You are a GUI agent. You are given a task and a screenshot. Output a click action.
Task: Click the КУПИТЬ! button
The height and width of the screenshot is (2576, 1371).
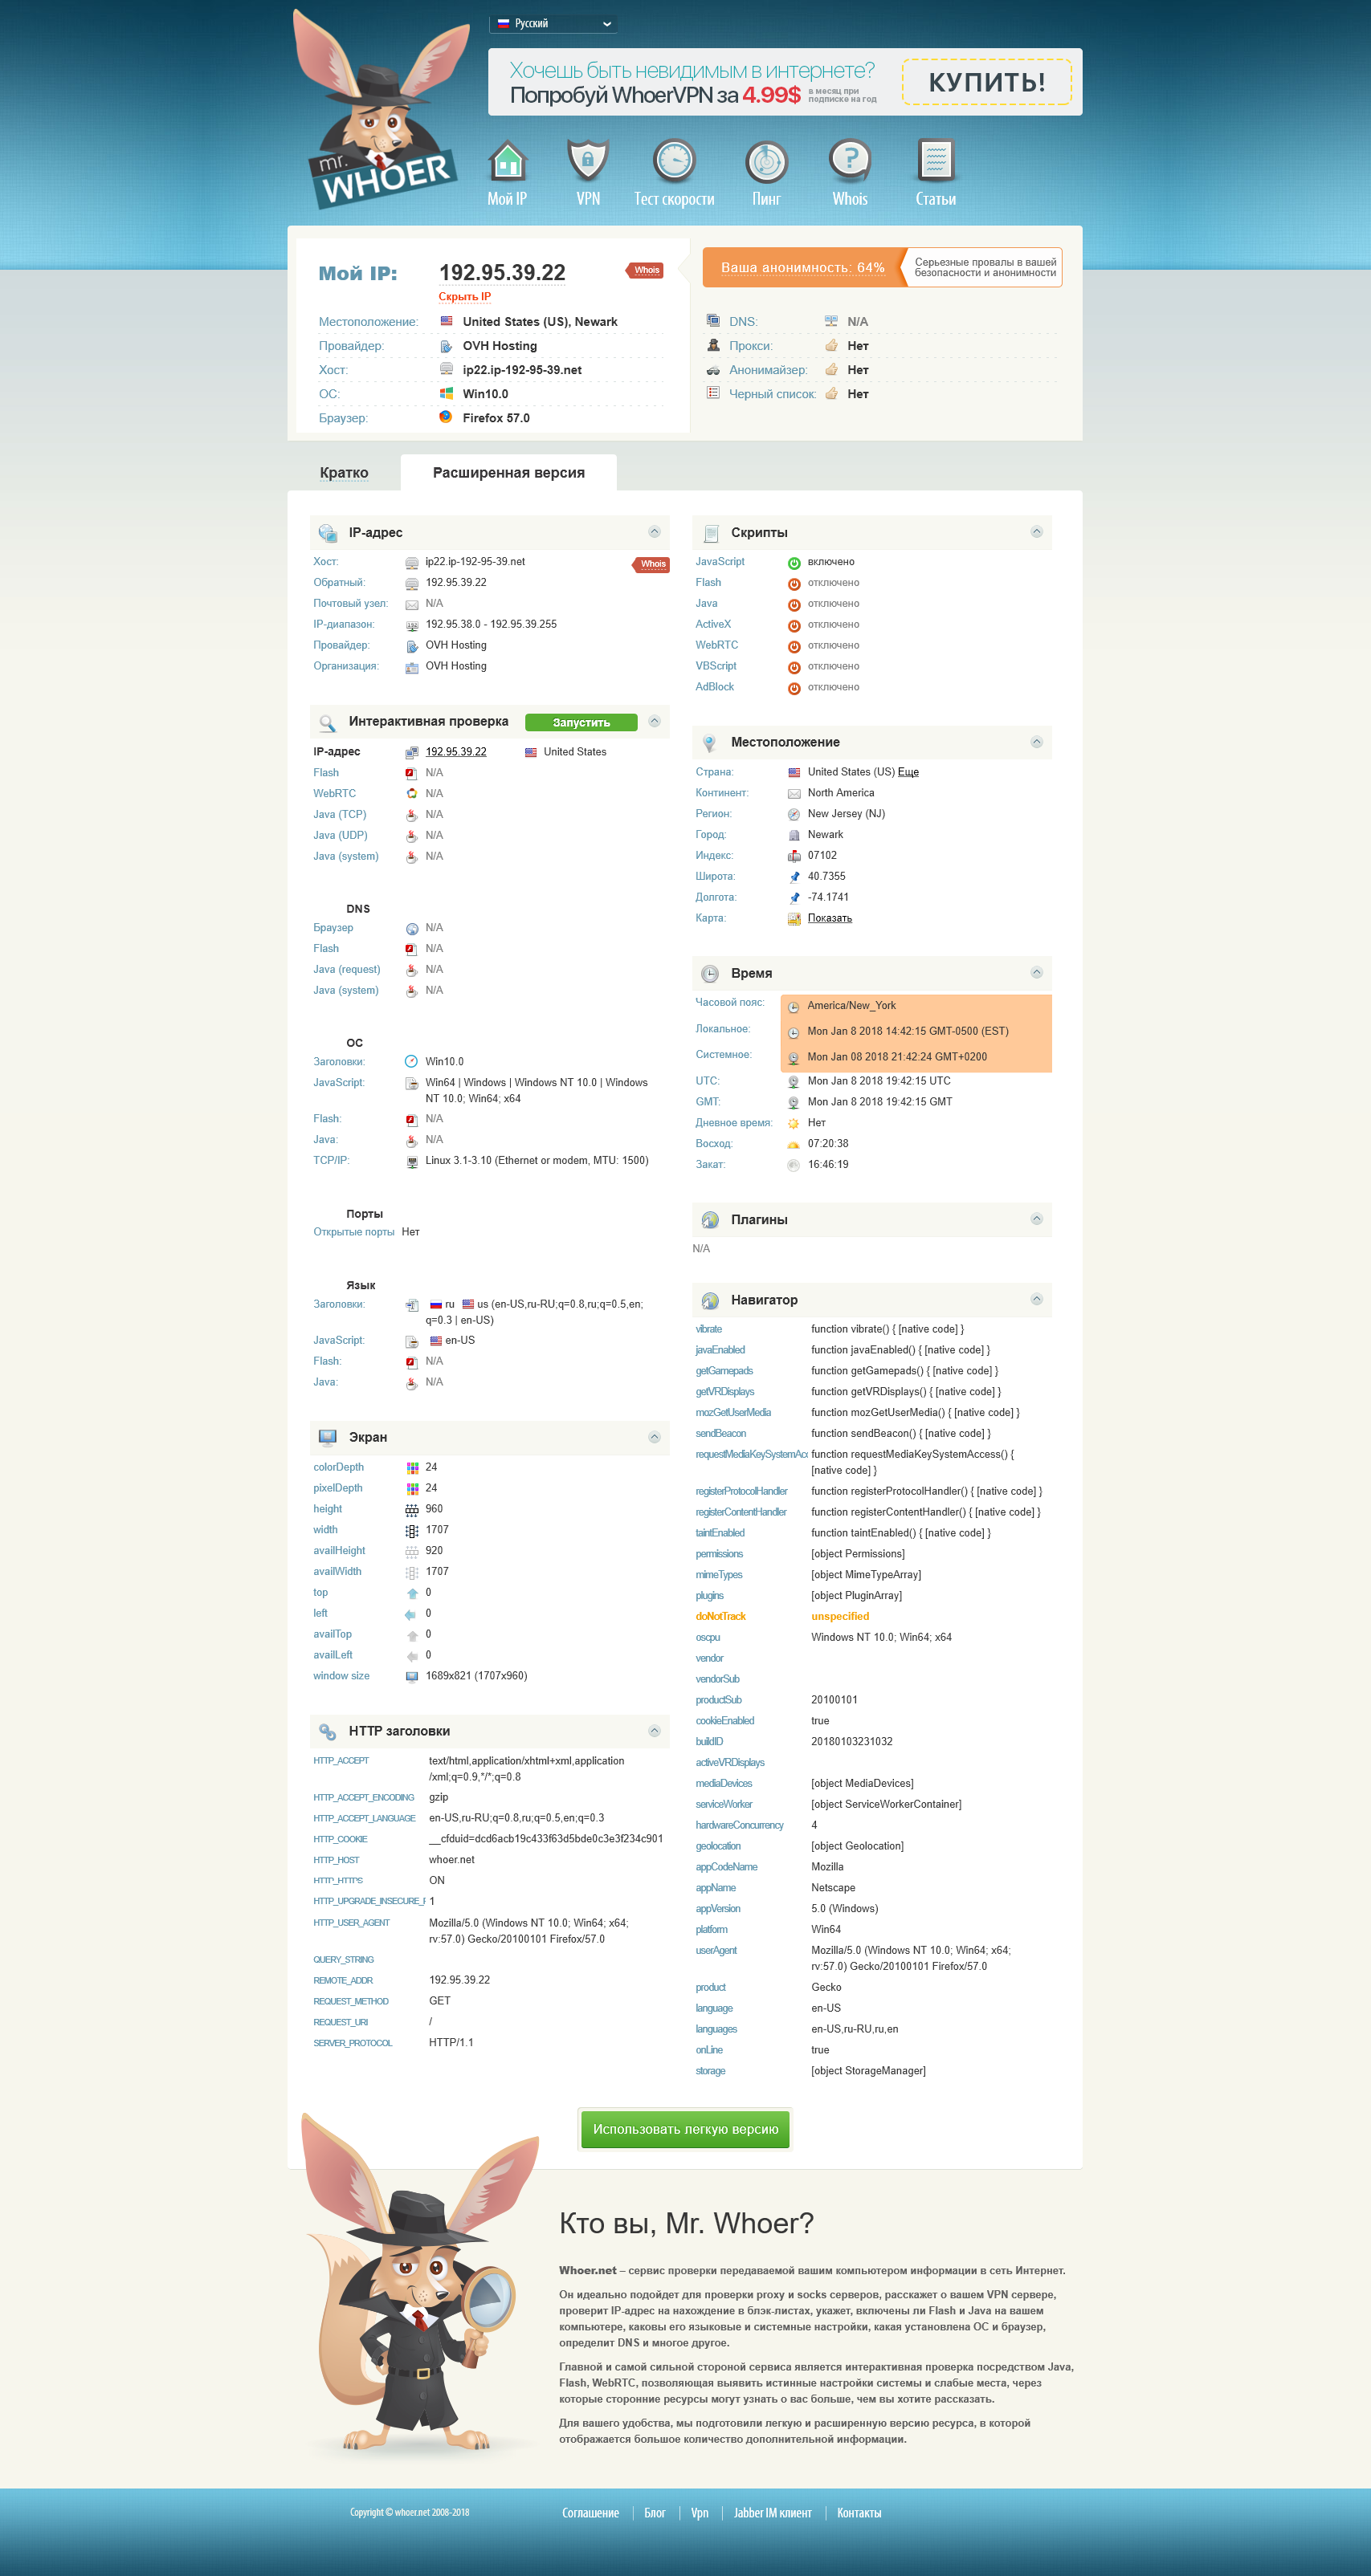[987, 82]
